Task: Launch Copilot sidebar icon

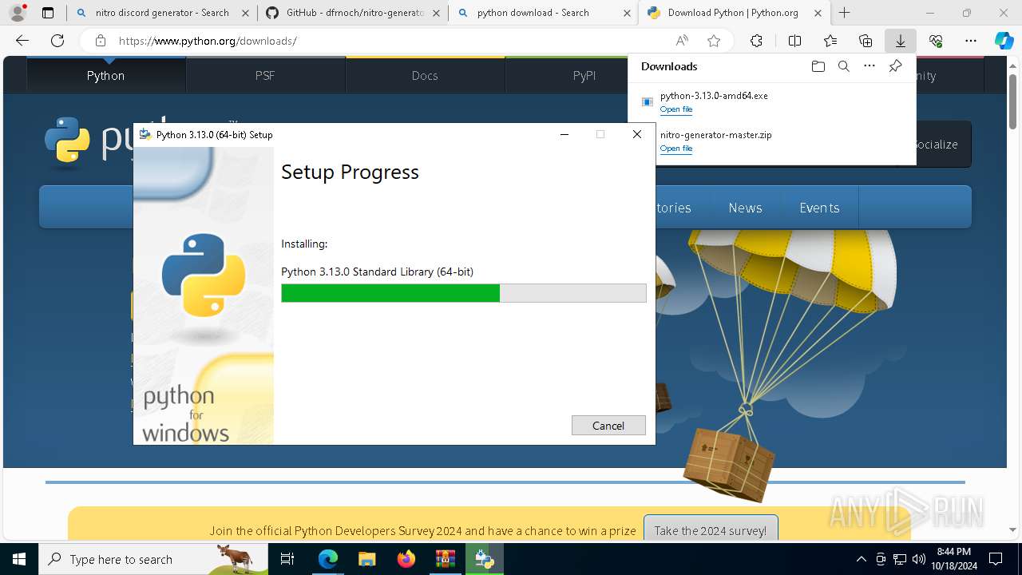Action: point(1004,41)
